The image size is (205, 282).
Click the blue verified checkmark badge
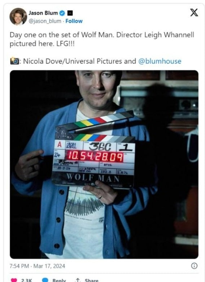pos(62,13)
